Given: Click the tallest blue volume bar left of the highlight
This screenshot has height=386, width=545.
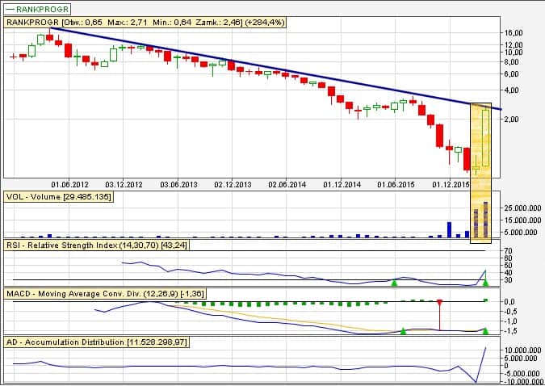Looking at the screenshot, I should [449, 229].
